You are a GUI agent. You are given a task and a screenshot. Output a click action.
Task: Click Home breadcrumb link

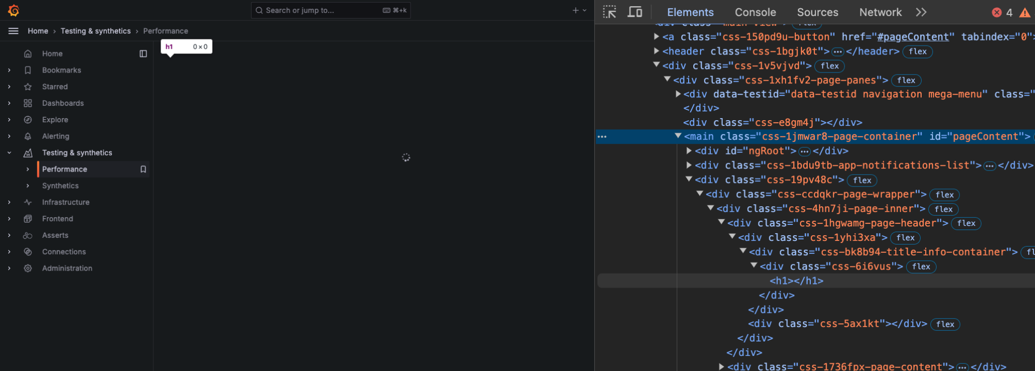38,31
